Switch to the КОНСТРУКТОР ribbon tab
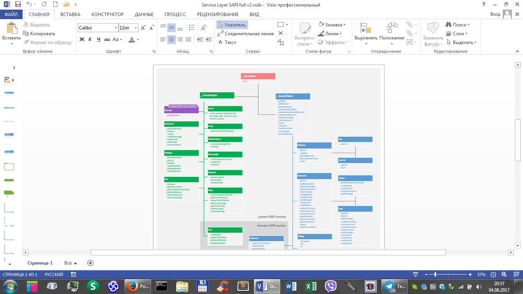The height and width of the screenshot is (294, 523). pos(108,15)
